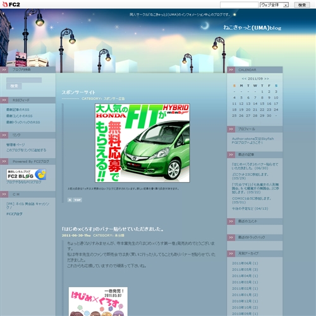Open recent article dated (05/22)
The height and width of the screenshot is (316, 316).
tap(255, 188)
